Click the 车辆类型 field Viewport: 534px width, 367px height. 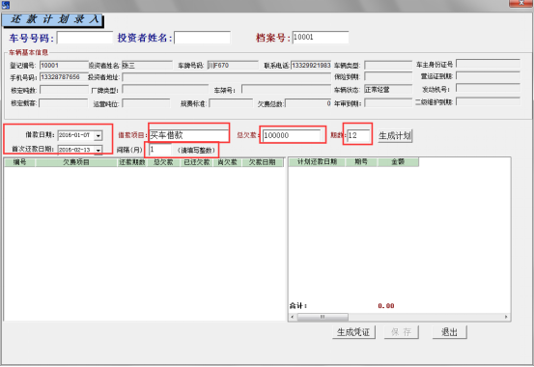pyautogui.click(x=388, y=65)
